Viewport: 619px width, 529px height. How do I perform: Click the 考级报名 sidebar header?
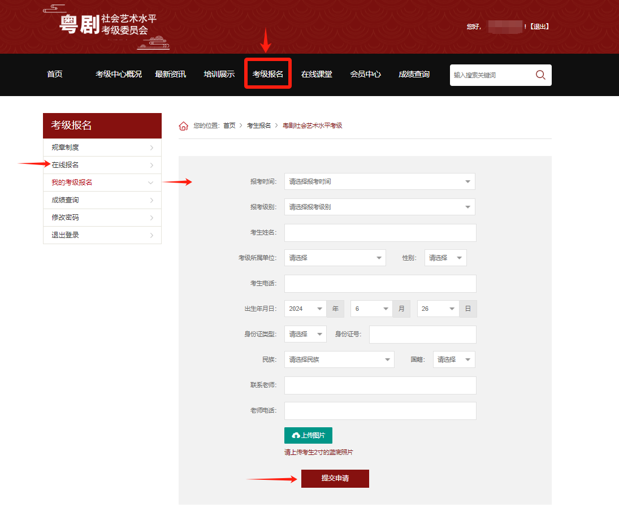(x=102, y=125)
